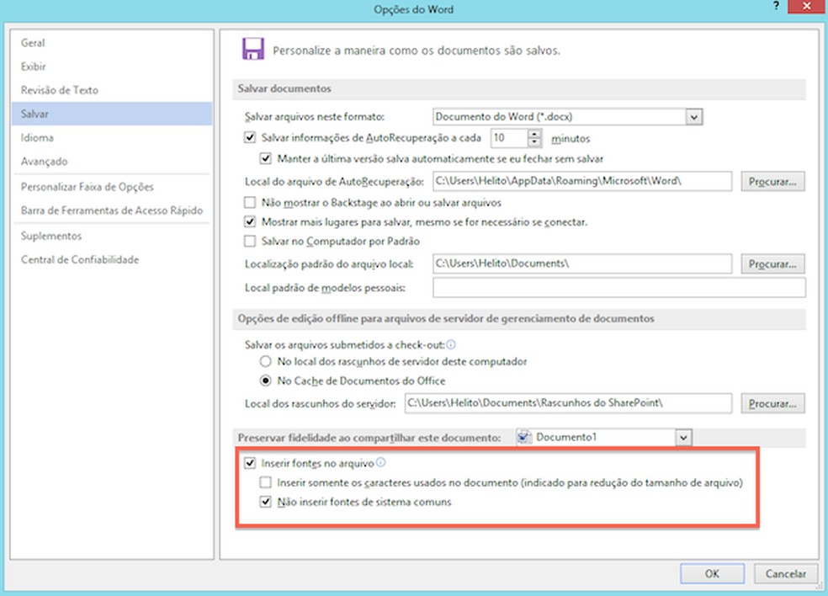
Task: Open the Help question mark icon
Action: tap(776, 7)
